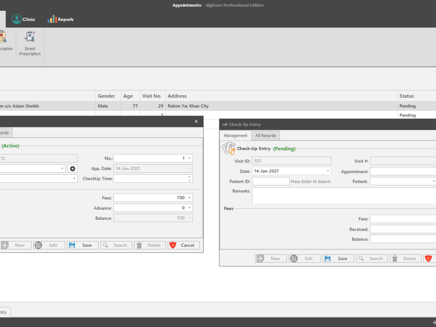This screenshot has height=327, width=436.
Task: Click the CheckUp Time spinner field
Action: [x=153, y=178]
